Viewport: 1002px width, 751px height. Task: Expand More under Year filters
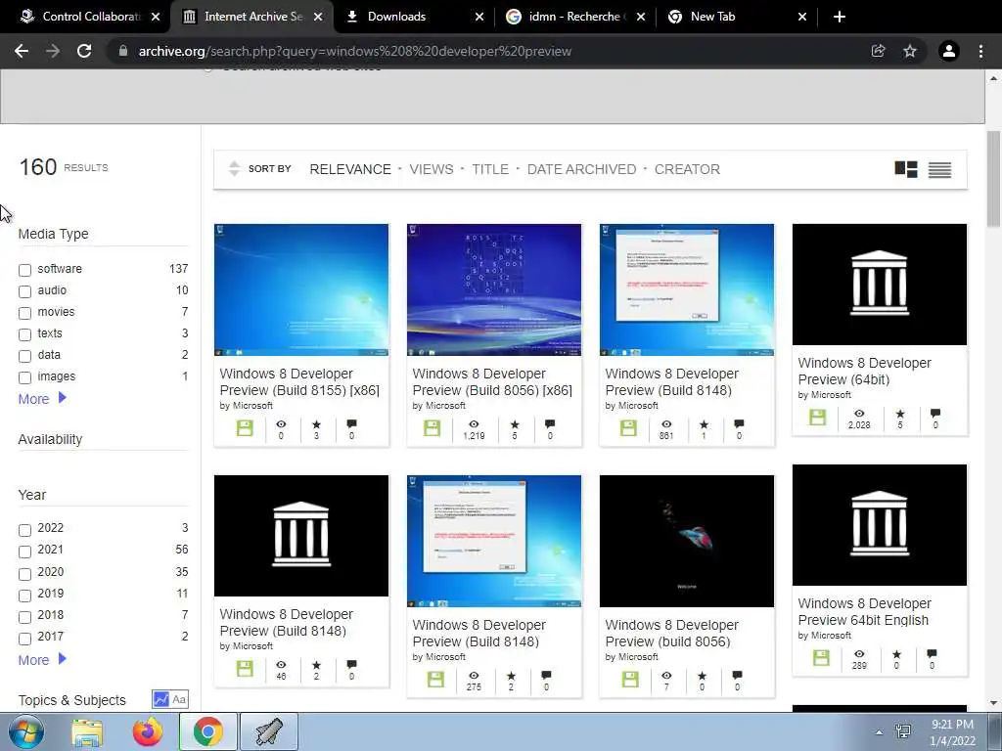pyautogui.click(x=42, y=660)
